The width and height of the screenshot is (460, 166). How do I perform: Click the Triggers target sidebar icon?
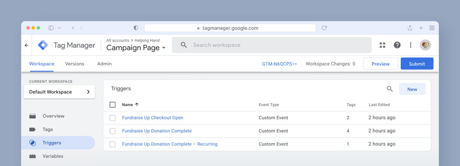tap(32, 143)
